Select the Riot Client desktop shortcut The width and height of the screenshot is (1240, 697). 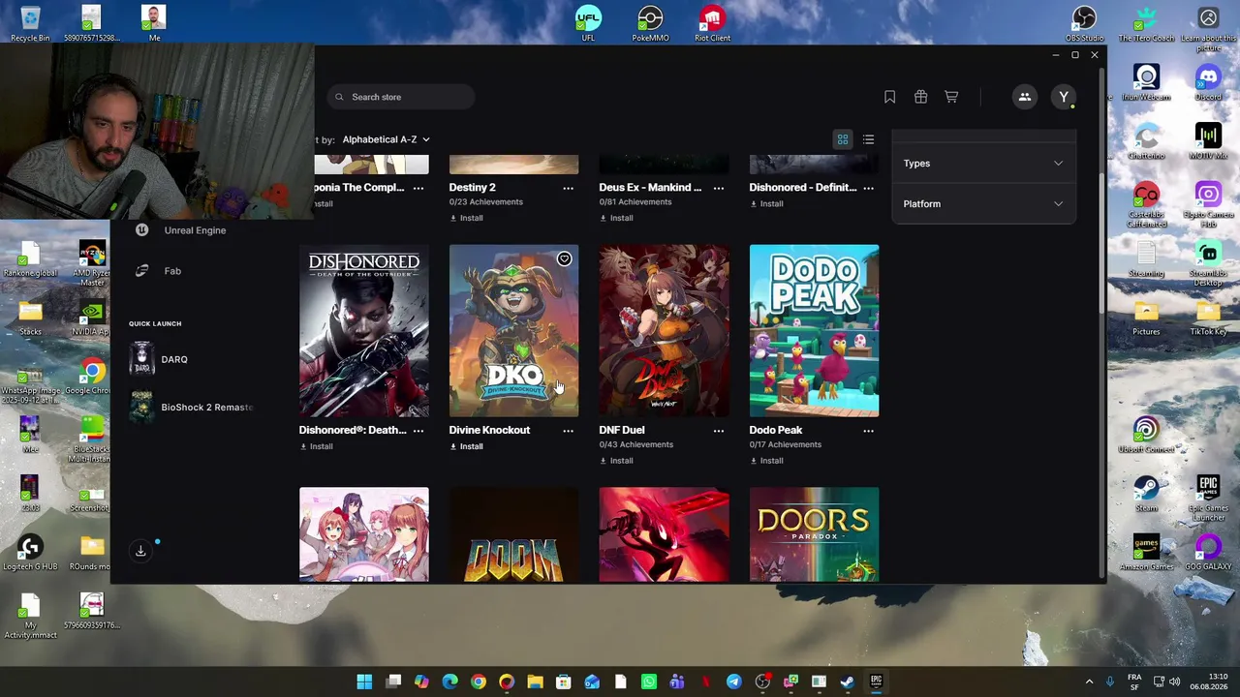(x=712, y=24)
